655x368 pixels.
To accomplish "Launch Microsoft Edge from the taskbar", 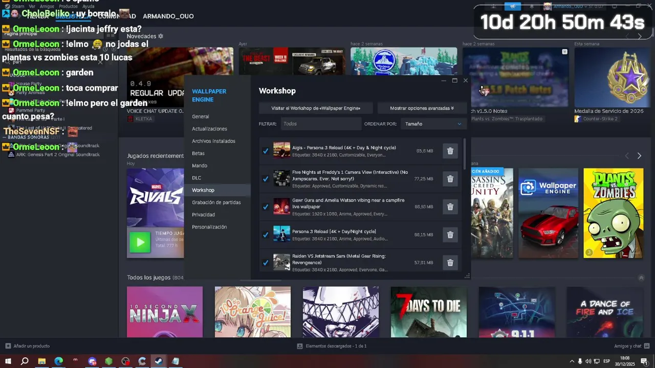I will [58, 361].
